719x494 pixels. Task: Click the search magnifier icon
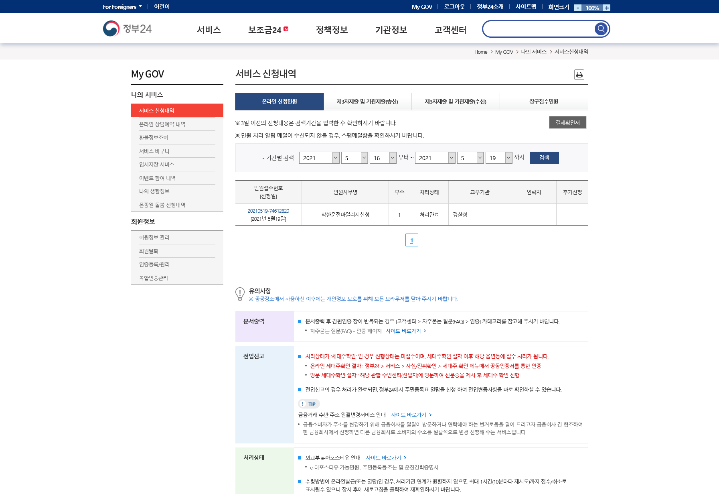point(601,29)
